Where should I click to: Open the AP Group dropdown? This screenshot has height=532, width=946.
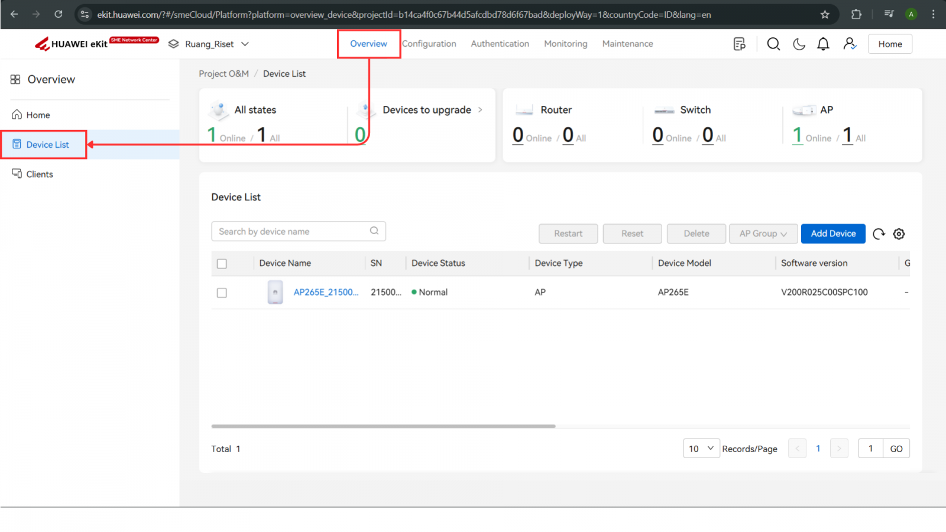pos(763,234)
